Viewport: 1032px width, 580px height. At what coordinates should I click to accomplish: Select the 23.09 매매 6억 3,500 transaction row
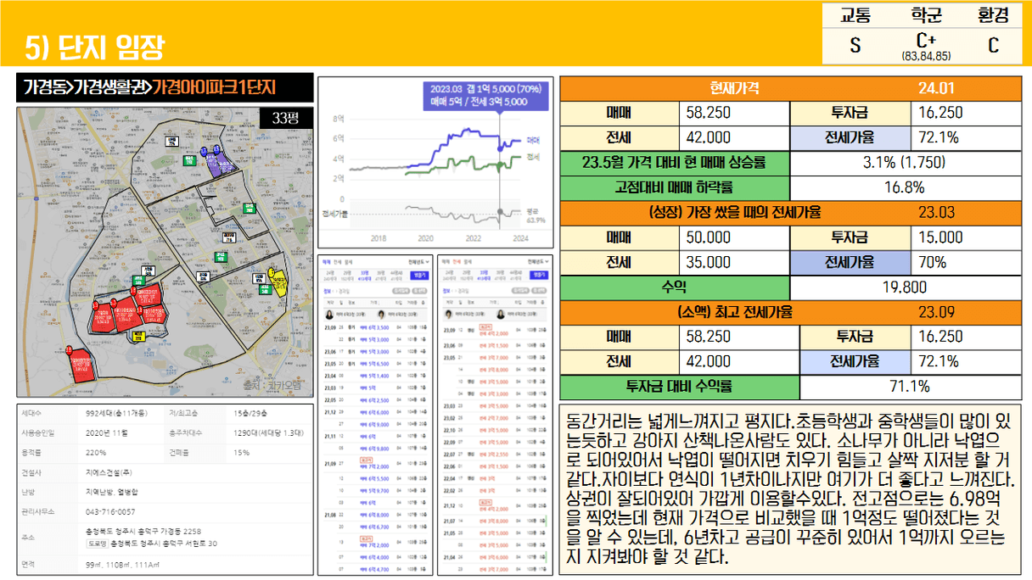376,327
